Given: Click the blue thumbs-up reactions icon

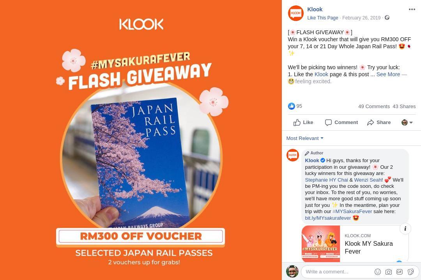Looking at the screenshot, I should 291,106.
